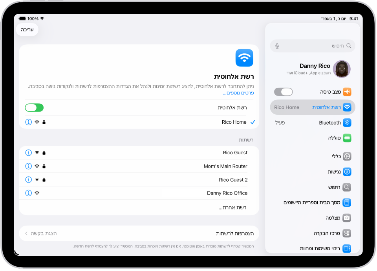Screen dimensions: 377x271
Task: Open נגישות accessibility settings
Action: pos(313,172)
